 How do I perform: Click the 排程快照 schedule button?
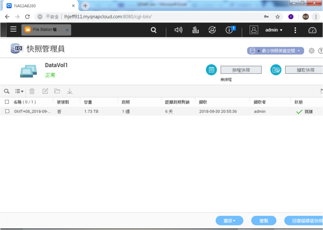coord(241,70)
